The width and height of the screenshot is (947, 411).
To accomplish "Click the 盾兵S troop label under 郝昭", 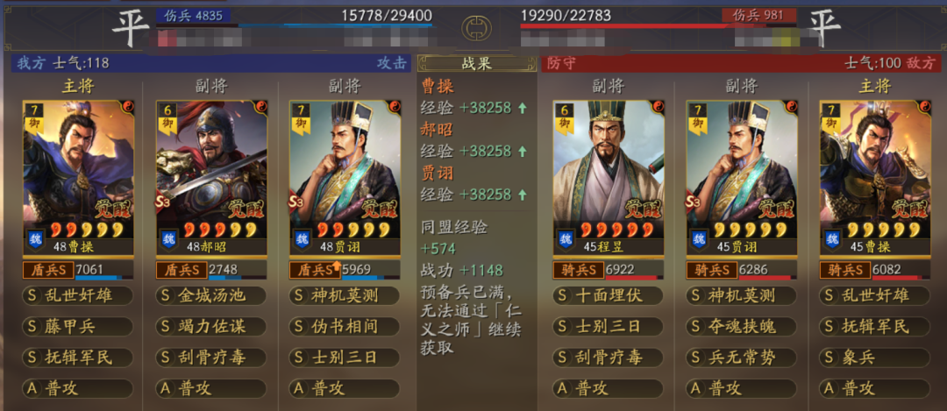I will pos(182,269).
